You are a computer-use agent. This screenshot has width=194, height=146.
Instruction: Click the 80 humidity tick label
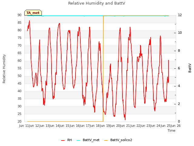click(19, 30)
